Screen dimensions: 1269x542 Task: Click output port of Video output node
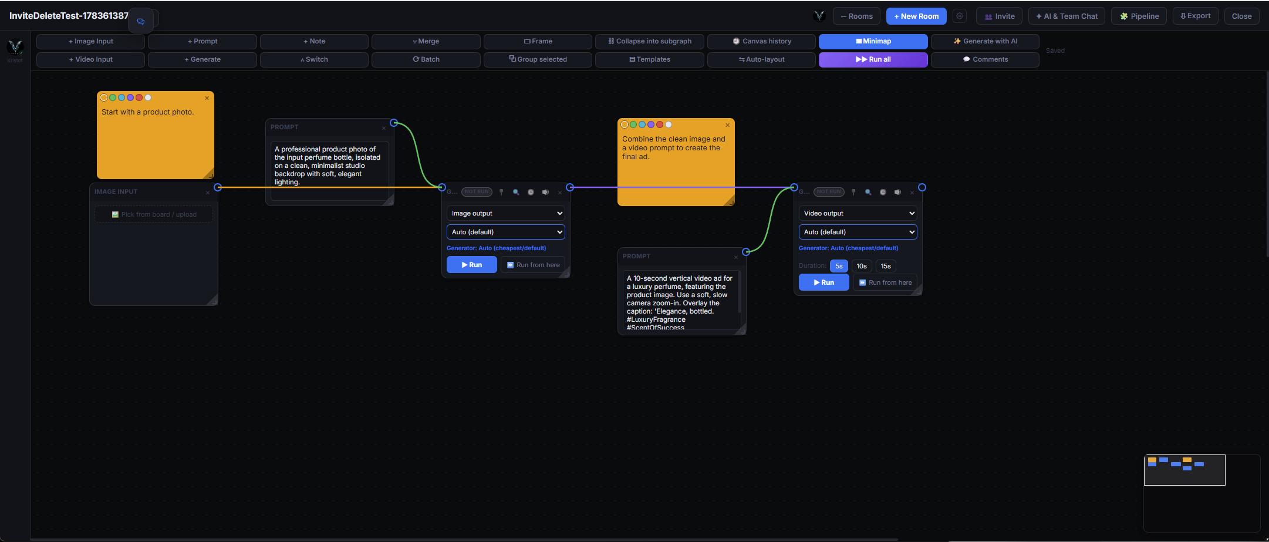coord(922,187)
